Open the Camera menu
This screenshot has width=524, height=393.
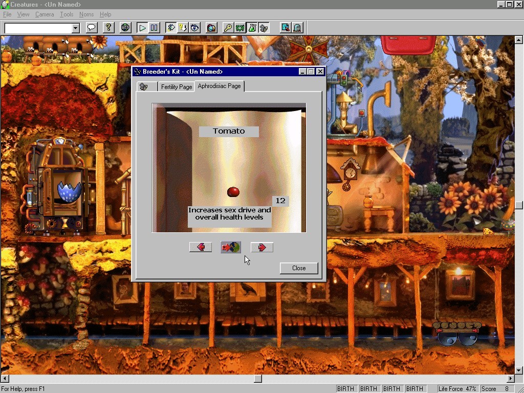point(45,14)
